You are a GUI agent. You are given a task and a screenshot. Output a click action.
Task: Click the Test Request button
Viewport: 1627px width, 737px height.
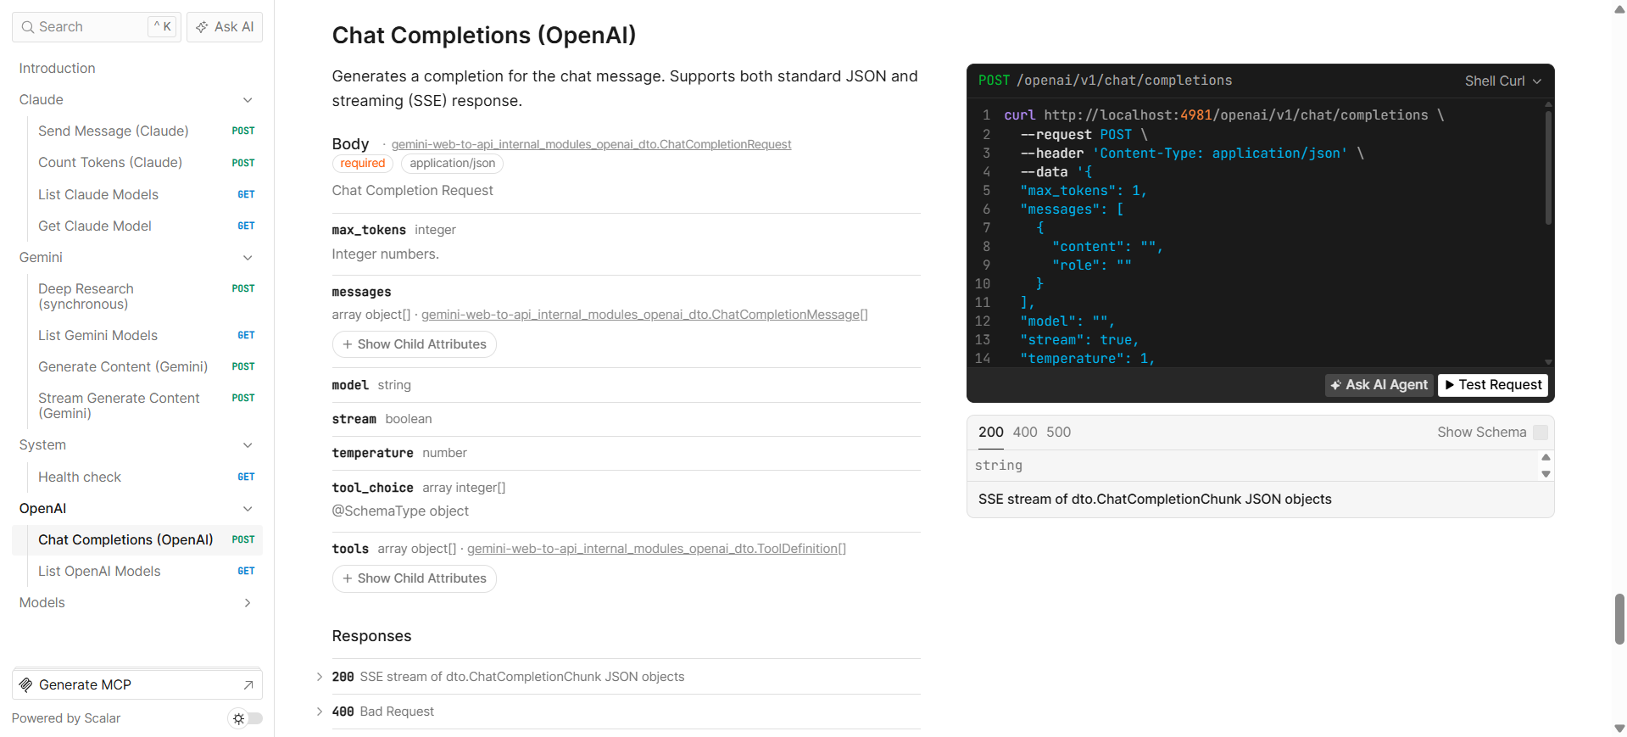coord(1493,385)
